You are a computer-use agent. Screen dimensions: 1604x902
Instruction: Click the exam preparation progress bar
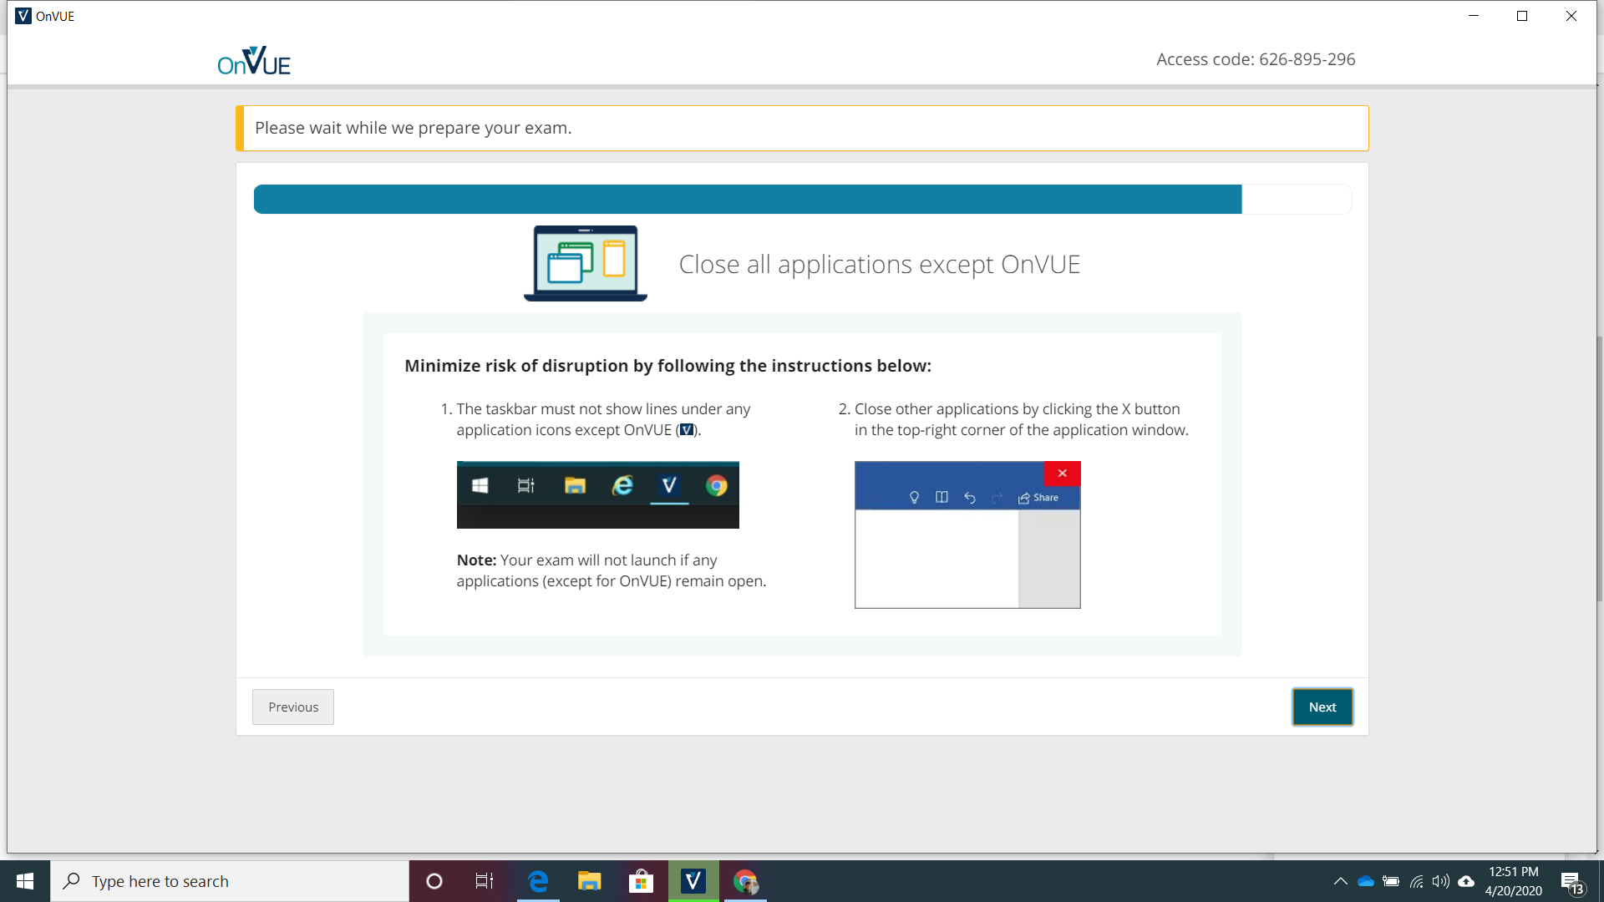click(802, 199)
